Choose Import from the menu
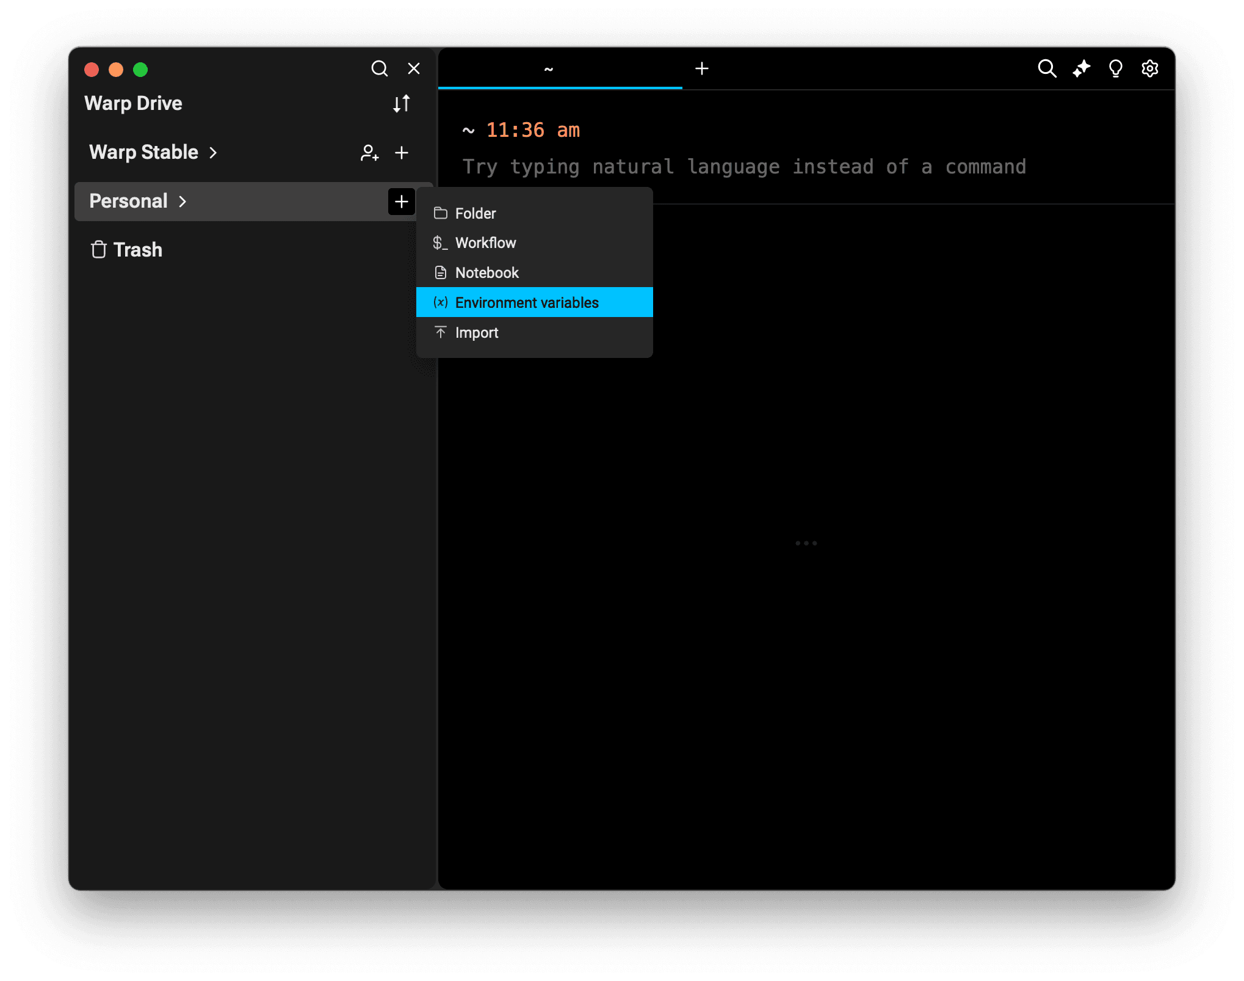The width and height of the screenshot is (1244, 981). coord(476,333)
